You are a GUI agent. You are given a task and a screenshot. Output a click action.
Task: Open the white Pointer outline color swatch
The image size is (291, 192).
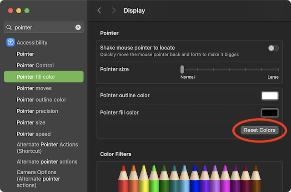[x=270, y=96]
